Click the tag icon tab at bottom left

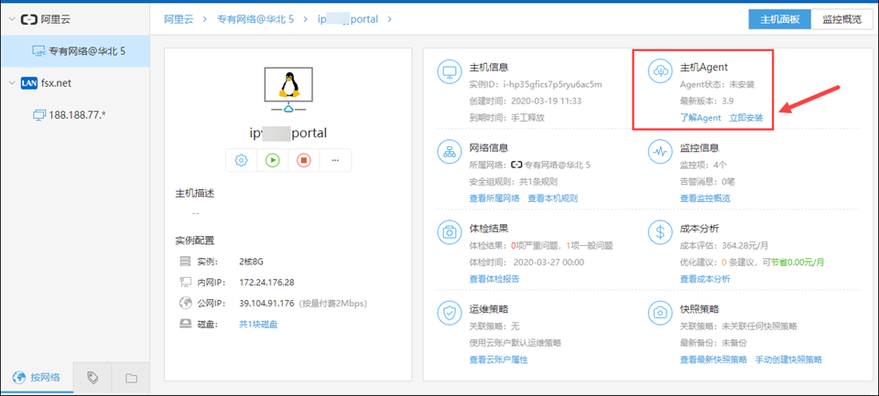(92, 377)
